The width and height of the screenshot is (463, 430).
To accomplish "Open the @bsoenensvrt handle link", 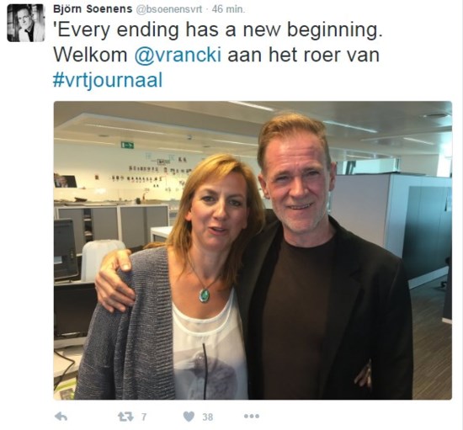I will [x=168, y=9].
